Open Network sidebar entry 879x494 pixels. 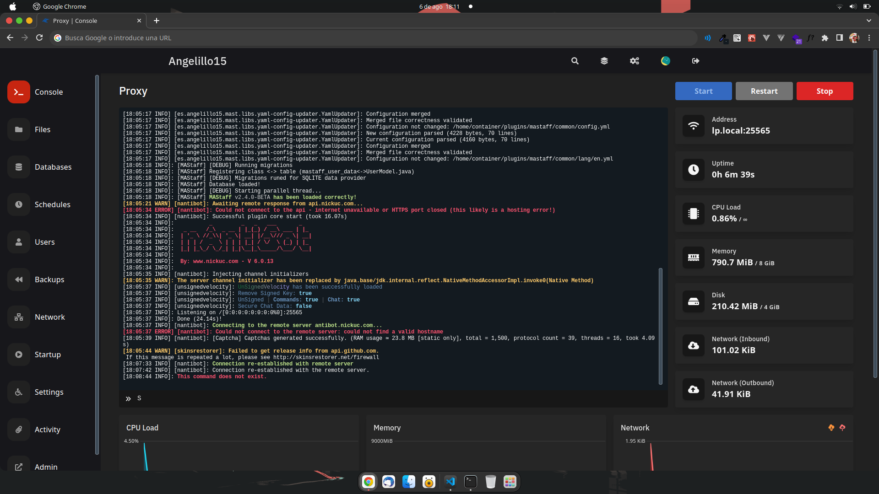tap(49, 317)
